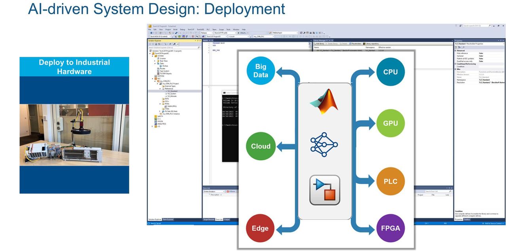The height and width of the screenshot is (251, 522).
Task: Click the Simulink block diagram icon
Action: tap(325, 190)
